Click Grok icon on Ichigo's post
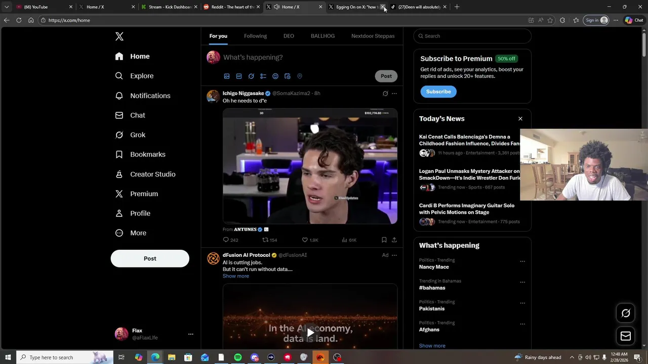The image size is (648, 364). (385, 94)
